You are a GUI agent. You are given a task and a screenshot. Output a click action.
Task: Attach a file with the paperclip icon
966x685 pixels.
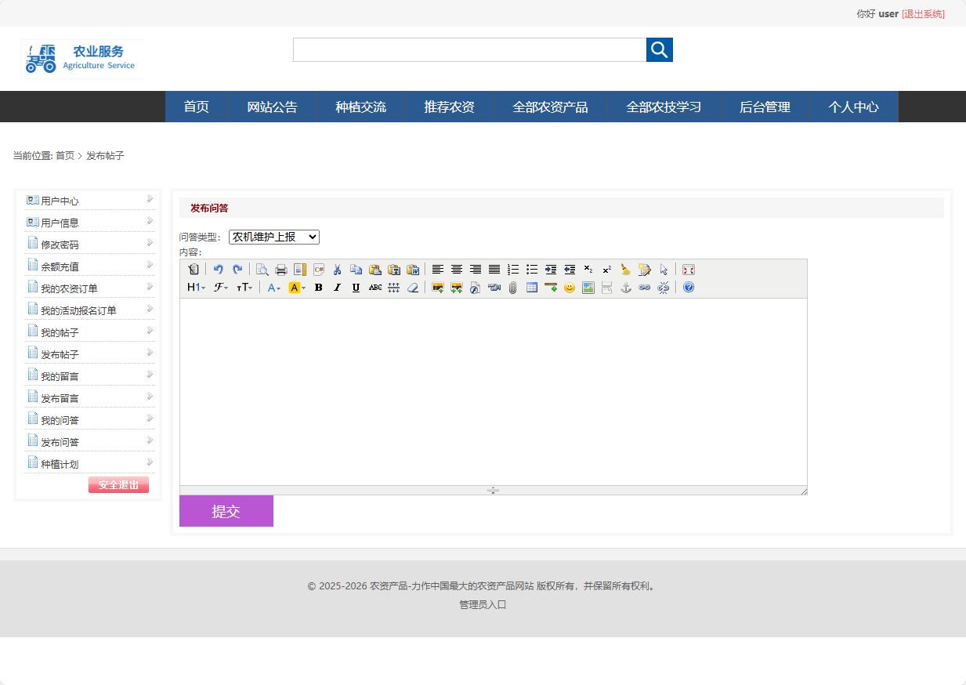pyautogui.click(x=513, y=288)
